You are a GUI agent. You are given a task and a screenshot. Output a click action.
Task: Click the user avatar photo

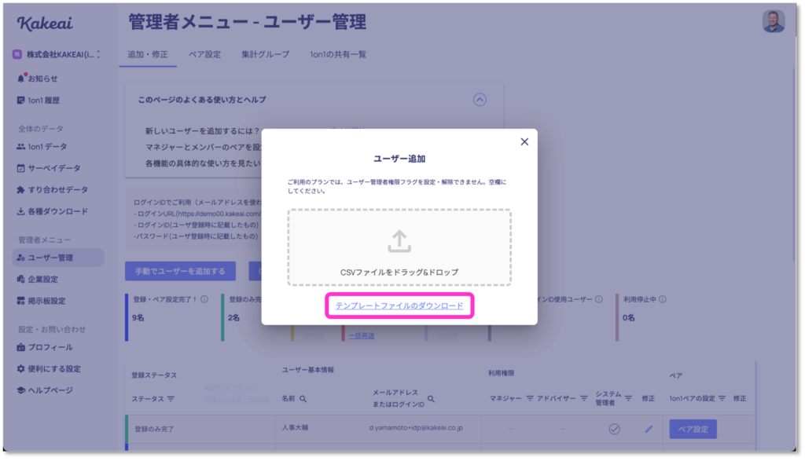774,22
